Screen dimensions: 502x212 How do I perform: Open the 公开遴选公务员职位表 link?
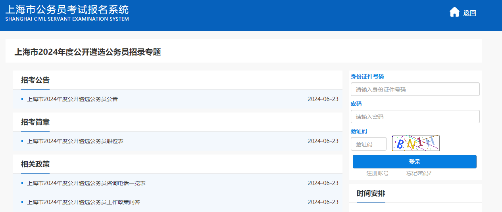tap(75, 141)
